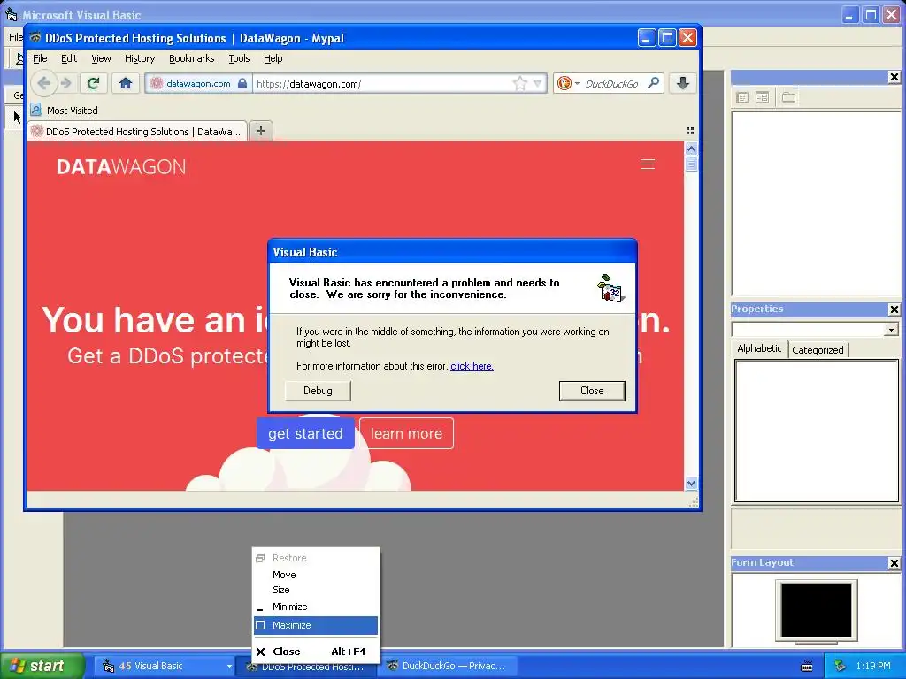906x679 pixels.
Task: Click the DATAWAGON logo
Action: pos(121,167)
